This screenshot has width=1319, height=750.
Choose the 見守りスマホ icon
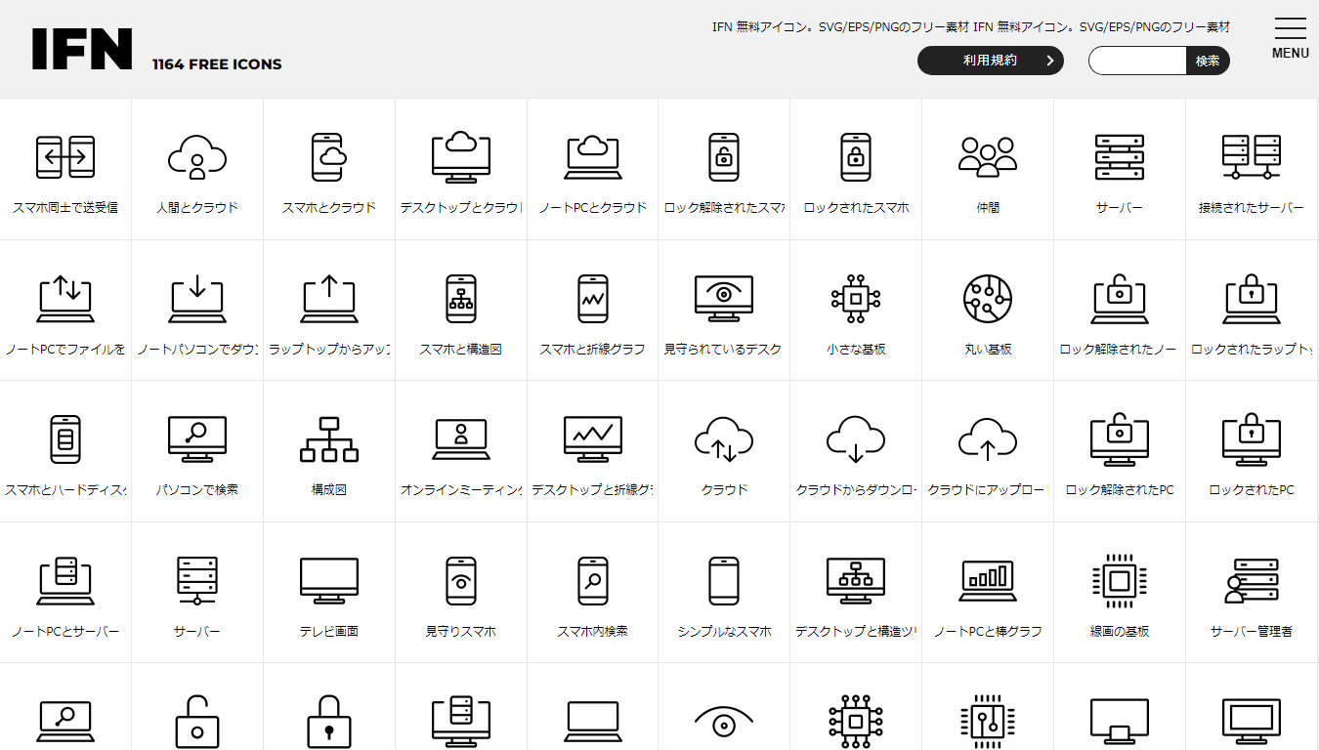pos(461,581)
